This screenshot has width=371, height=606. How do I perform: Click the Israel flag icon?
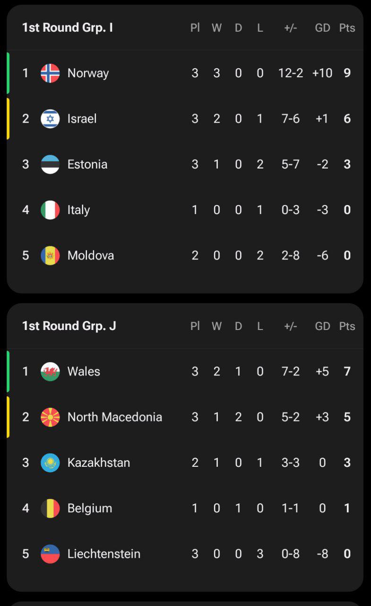50,118
